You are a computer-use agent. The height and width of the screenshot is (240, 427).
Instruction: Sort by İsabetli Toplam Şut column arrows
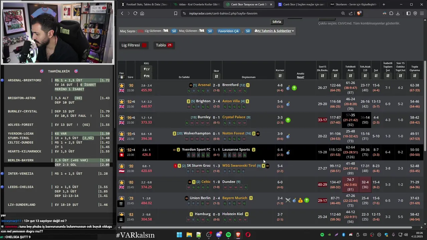388,76
